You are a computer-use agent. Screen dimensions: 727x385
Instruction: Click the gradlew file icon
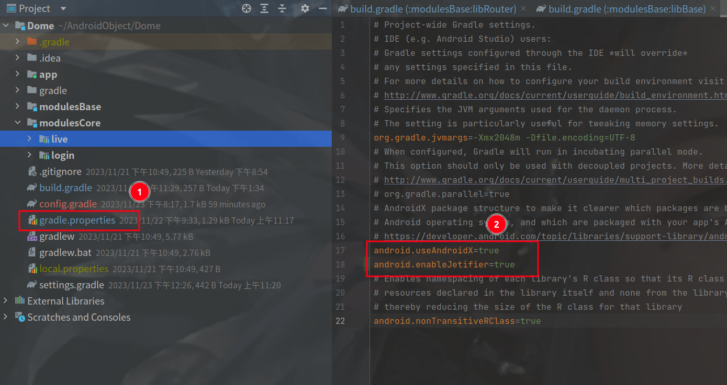[31, 236]
